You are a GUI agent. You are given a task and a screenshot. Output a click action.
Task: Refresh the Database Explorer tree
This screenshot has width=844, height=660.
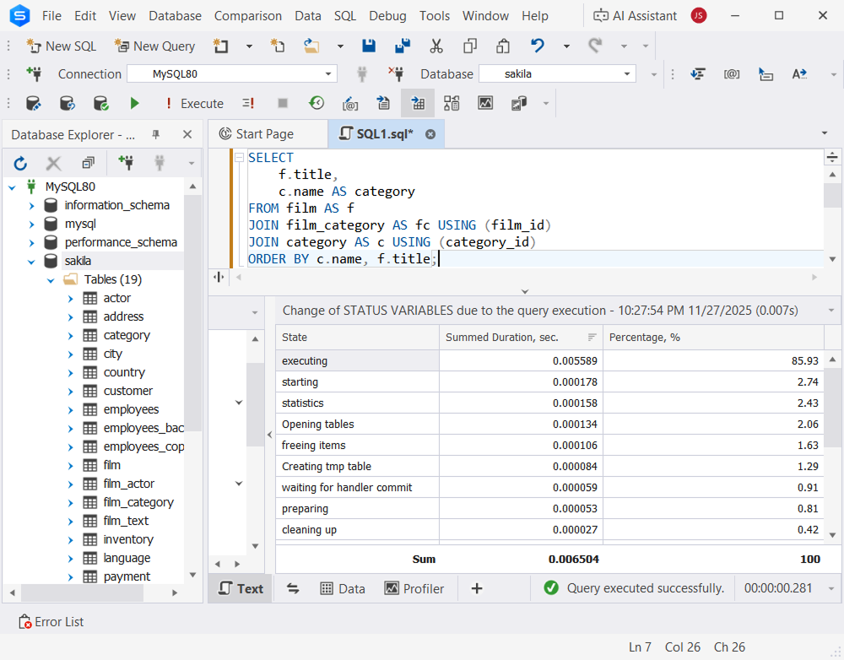coord(20,163)
